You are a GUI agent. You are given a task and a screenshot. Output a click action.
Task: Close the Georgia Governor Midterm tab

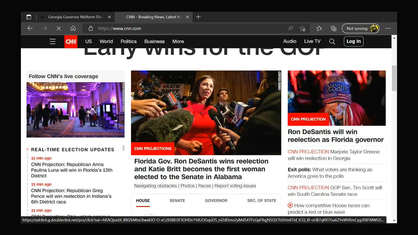109,17
